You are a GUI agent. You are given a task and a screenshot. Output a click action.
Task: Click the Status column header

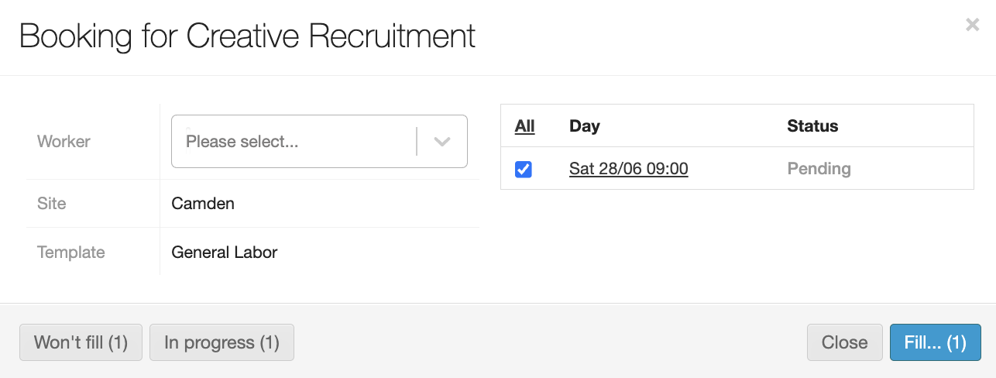coord(812,126)
